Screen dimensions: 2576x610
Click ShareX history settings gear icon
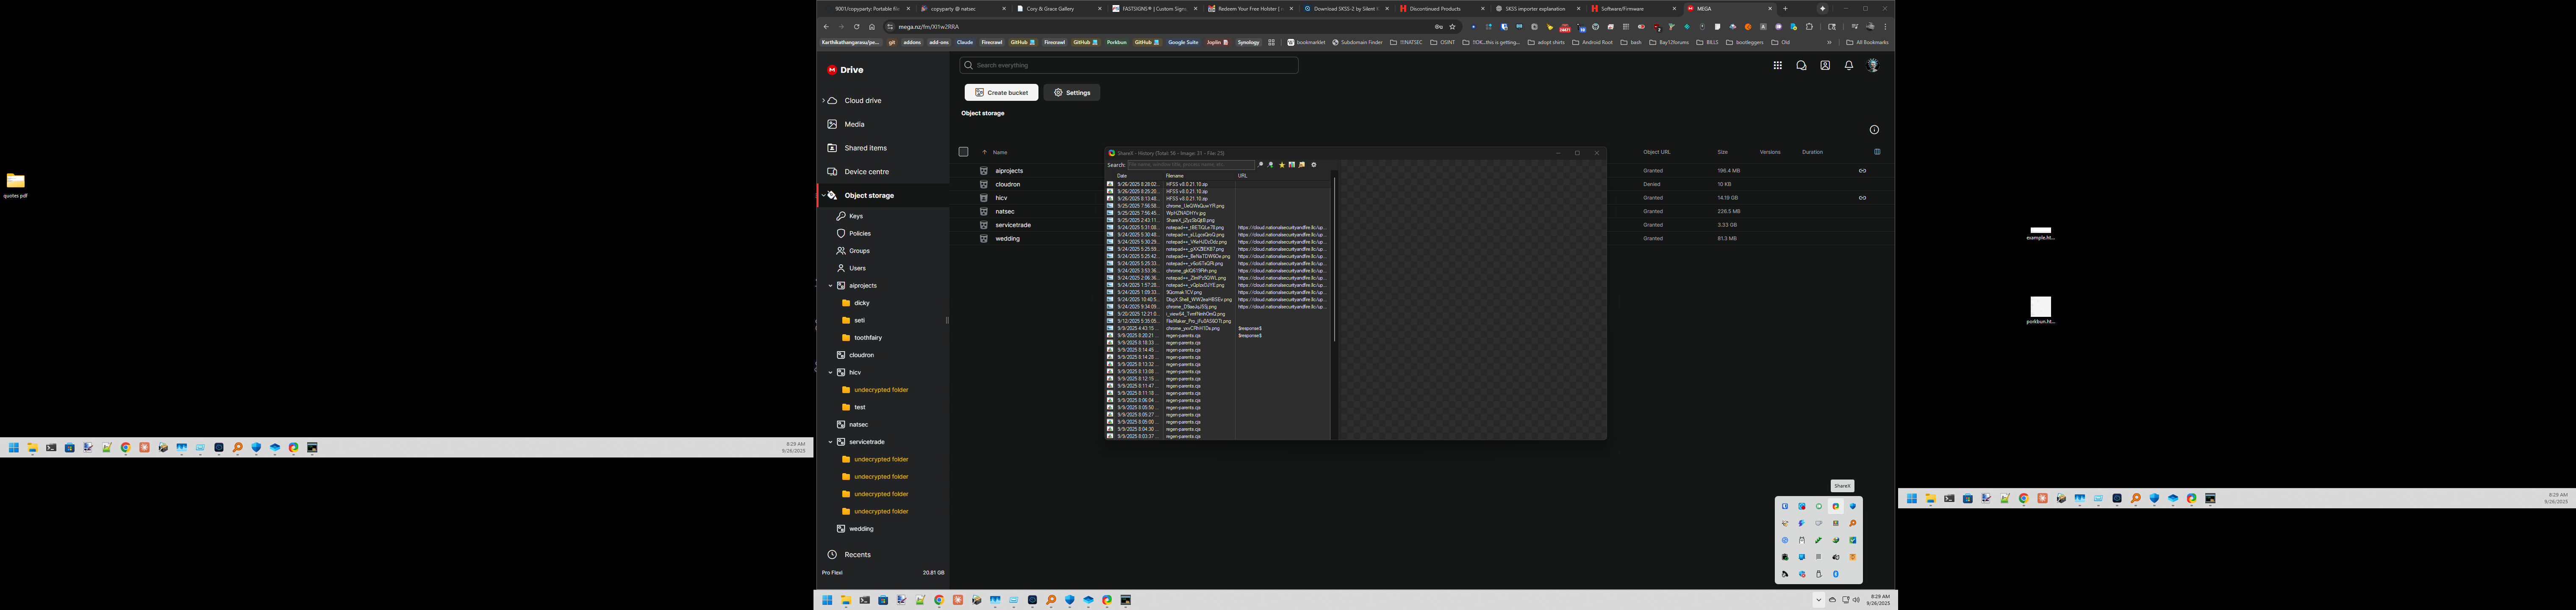(x=1314, y=165)
